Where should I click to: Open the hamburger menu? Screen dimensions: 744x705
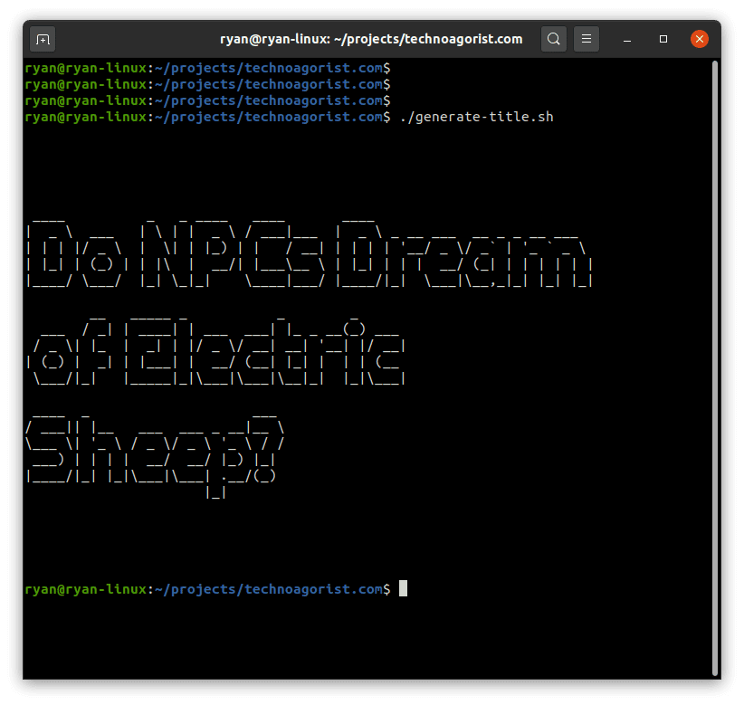[587, 39]
